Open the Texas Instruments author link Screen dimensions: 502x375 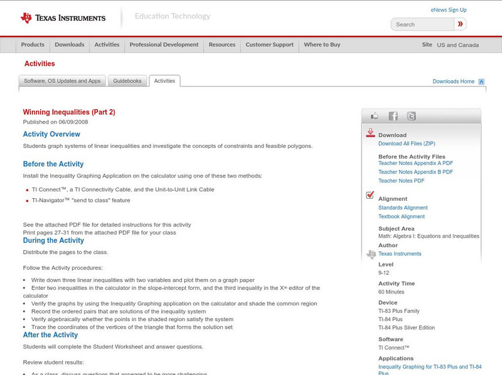click(x=400, y=254)
